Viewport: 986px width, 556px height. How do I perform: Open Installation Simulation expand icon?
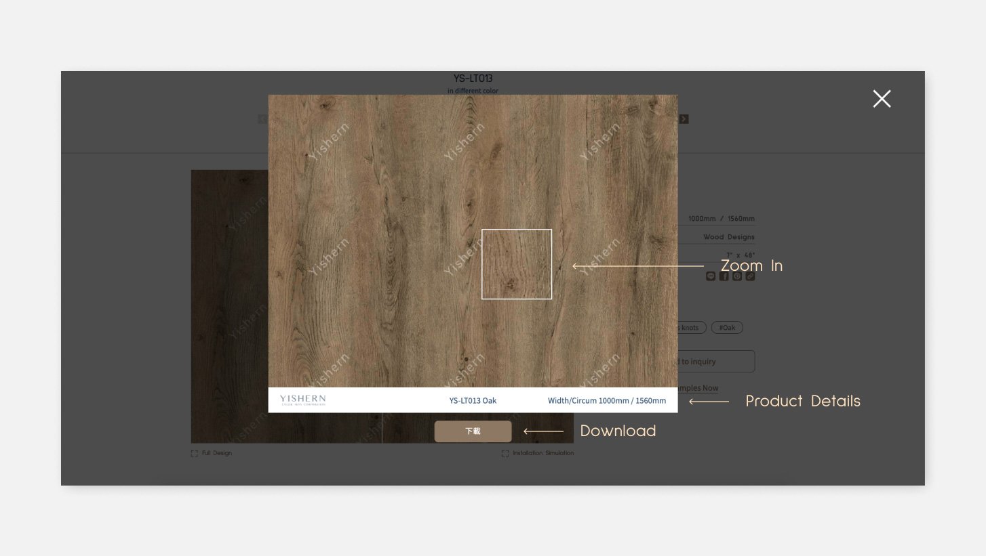coord(505,453)
